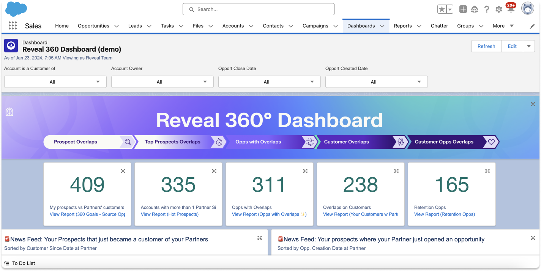Screen dimensions: 541x271
Task: Click the Customer Overlaps banner step
Action: coord(362,142)
